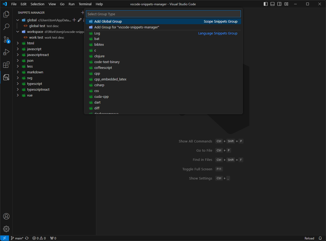Screen dimensions: 326x241
Task: Select the csharp language group
Action: coord(163,85)
